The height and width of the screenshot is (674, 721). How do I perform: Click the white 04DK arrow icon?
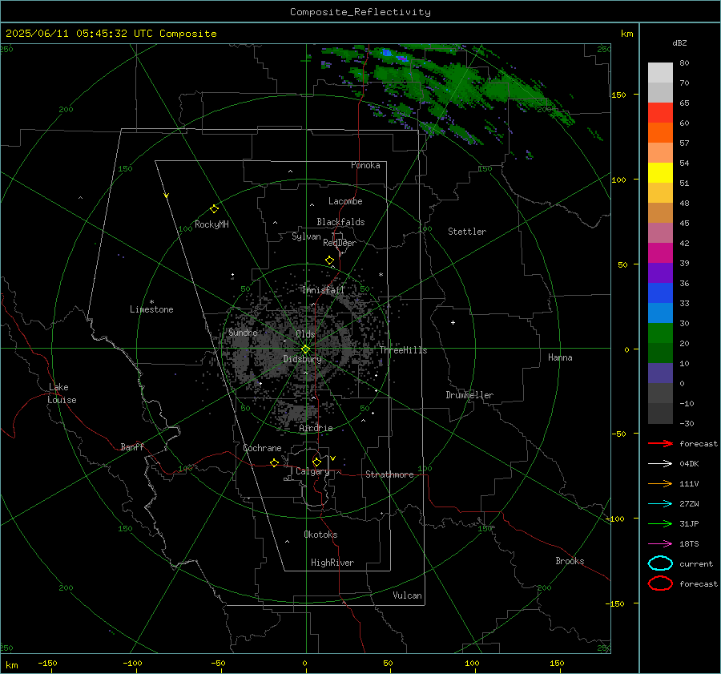point(660,464)
